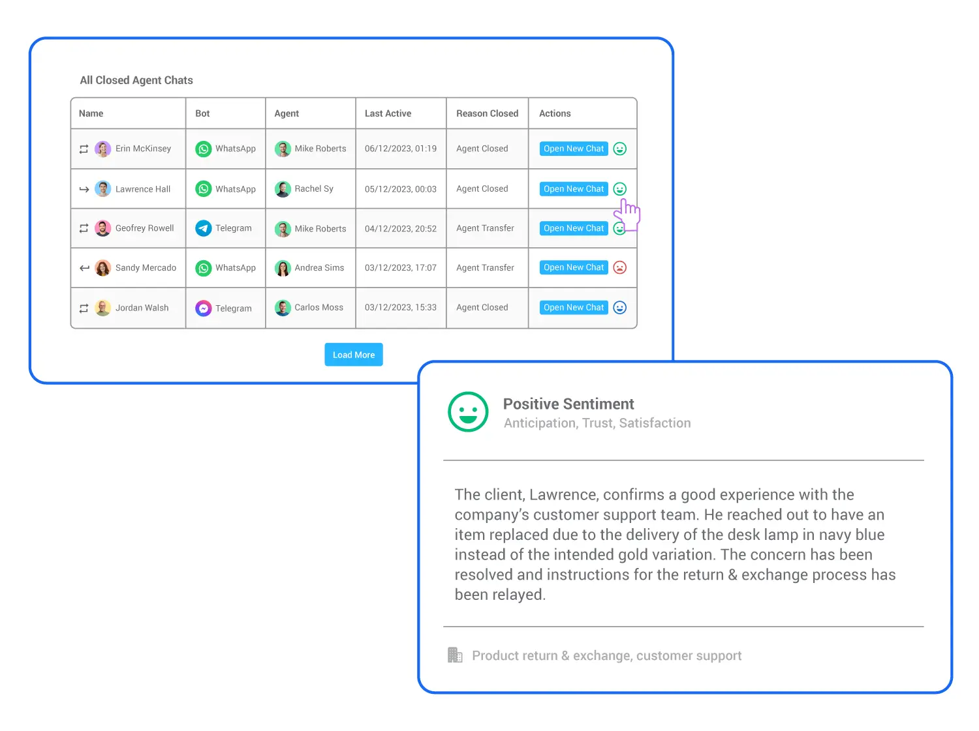
Task: Click Messenger icon in Jordan Walsh row
Action: tap(204, 308)
